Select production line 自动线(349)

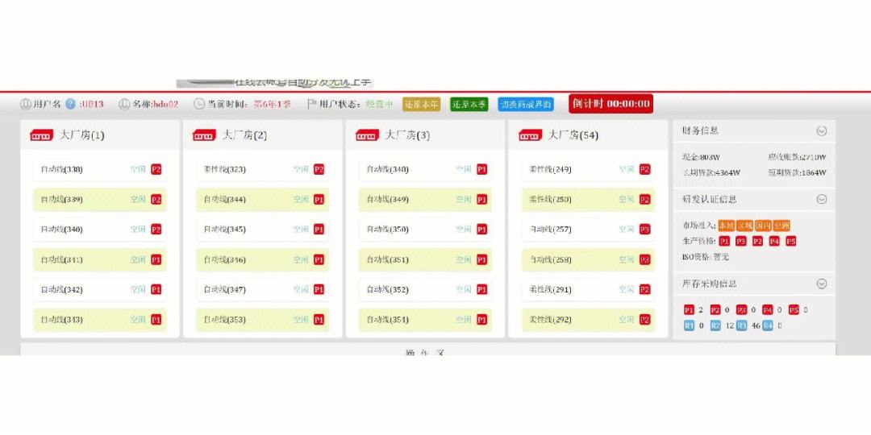click(x=426, y=199)
